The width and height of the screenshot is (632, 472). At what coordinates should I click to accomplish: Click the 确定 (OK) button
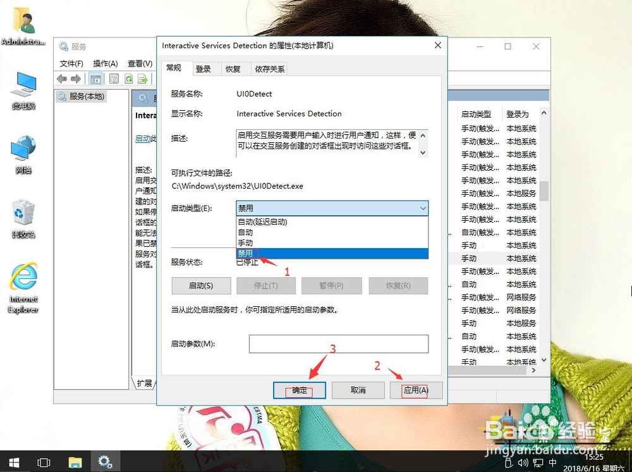(300, 390)
